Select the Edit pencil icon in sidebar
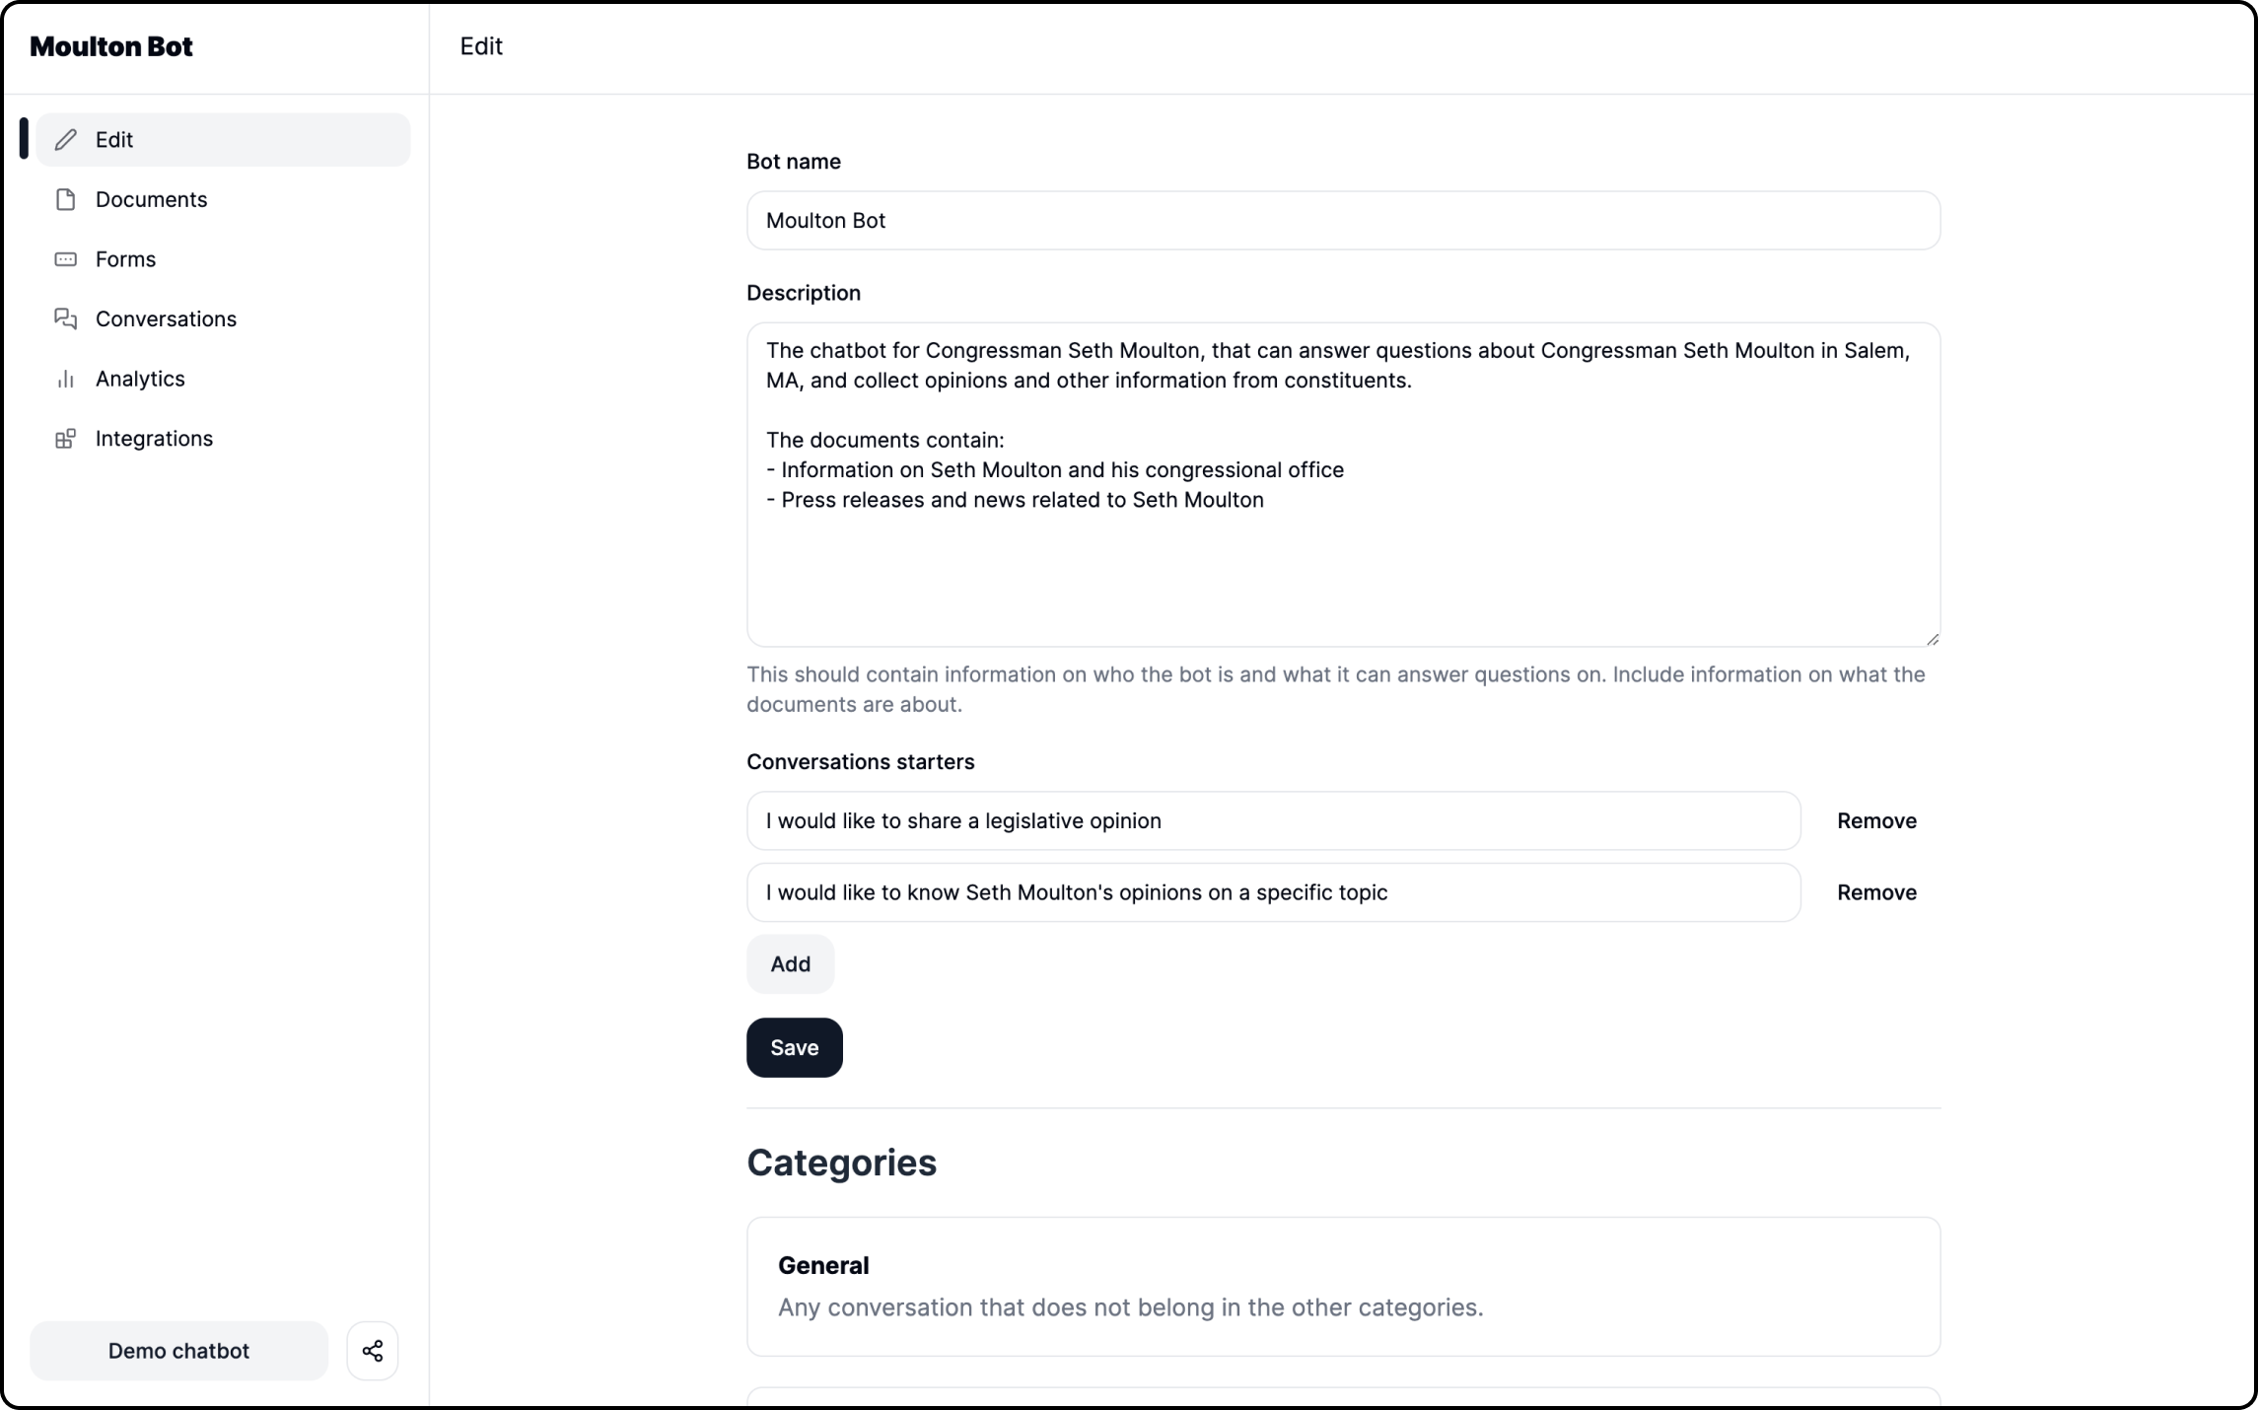The width and height of the screenshot is (2258, 1410). tap(65, 139)
